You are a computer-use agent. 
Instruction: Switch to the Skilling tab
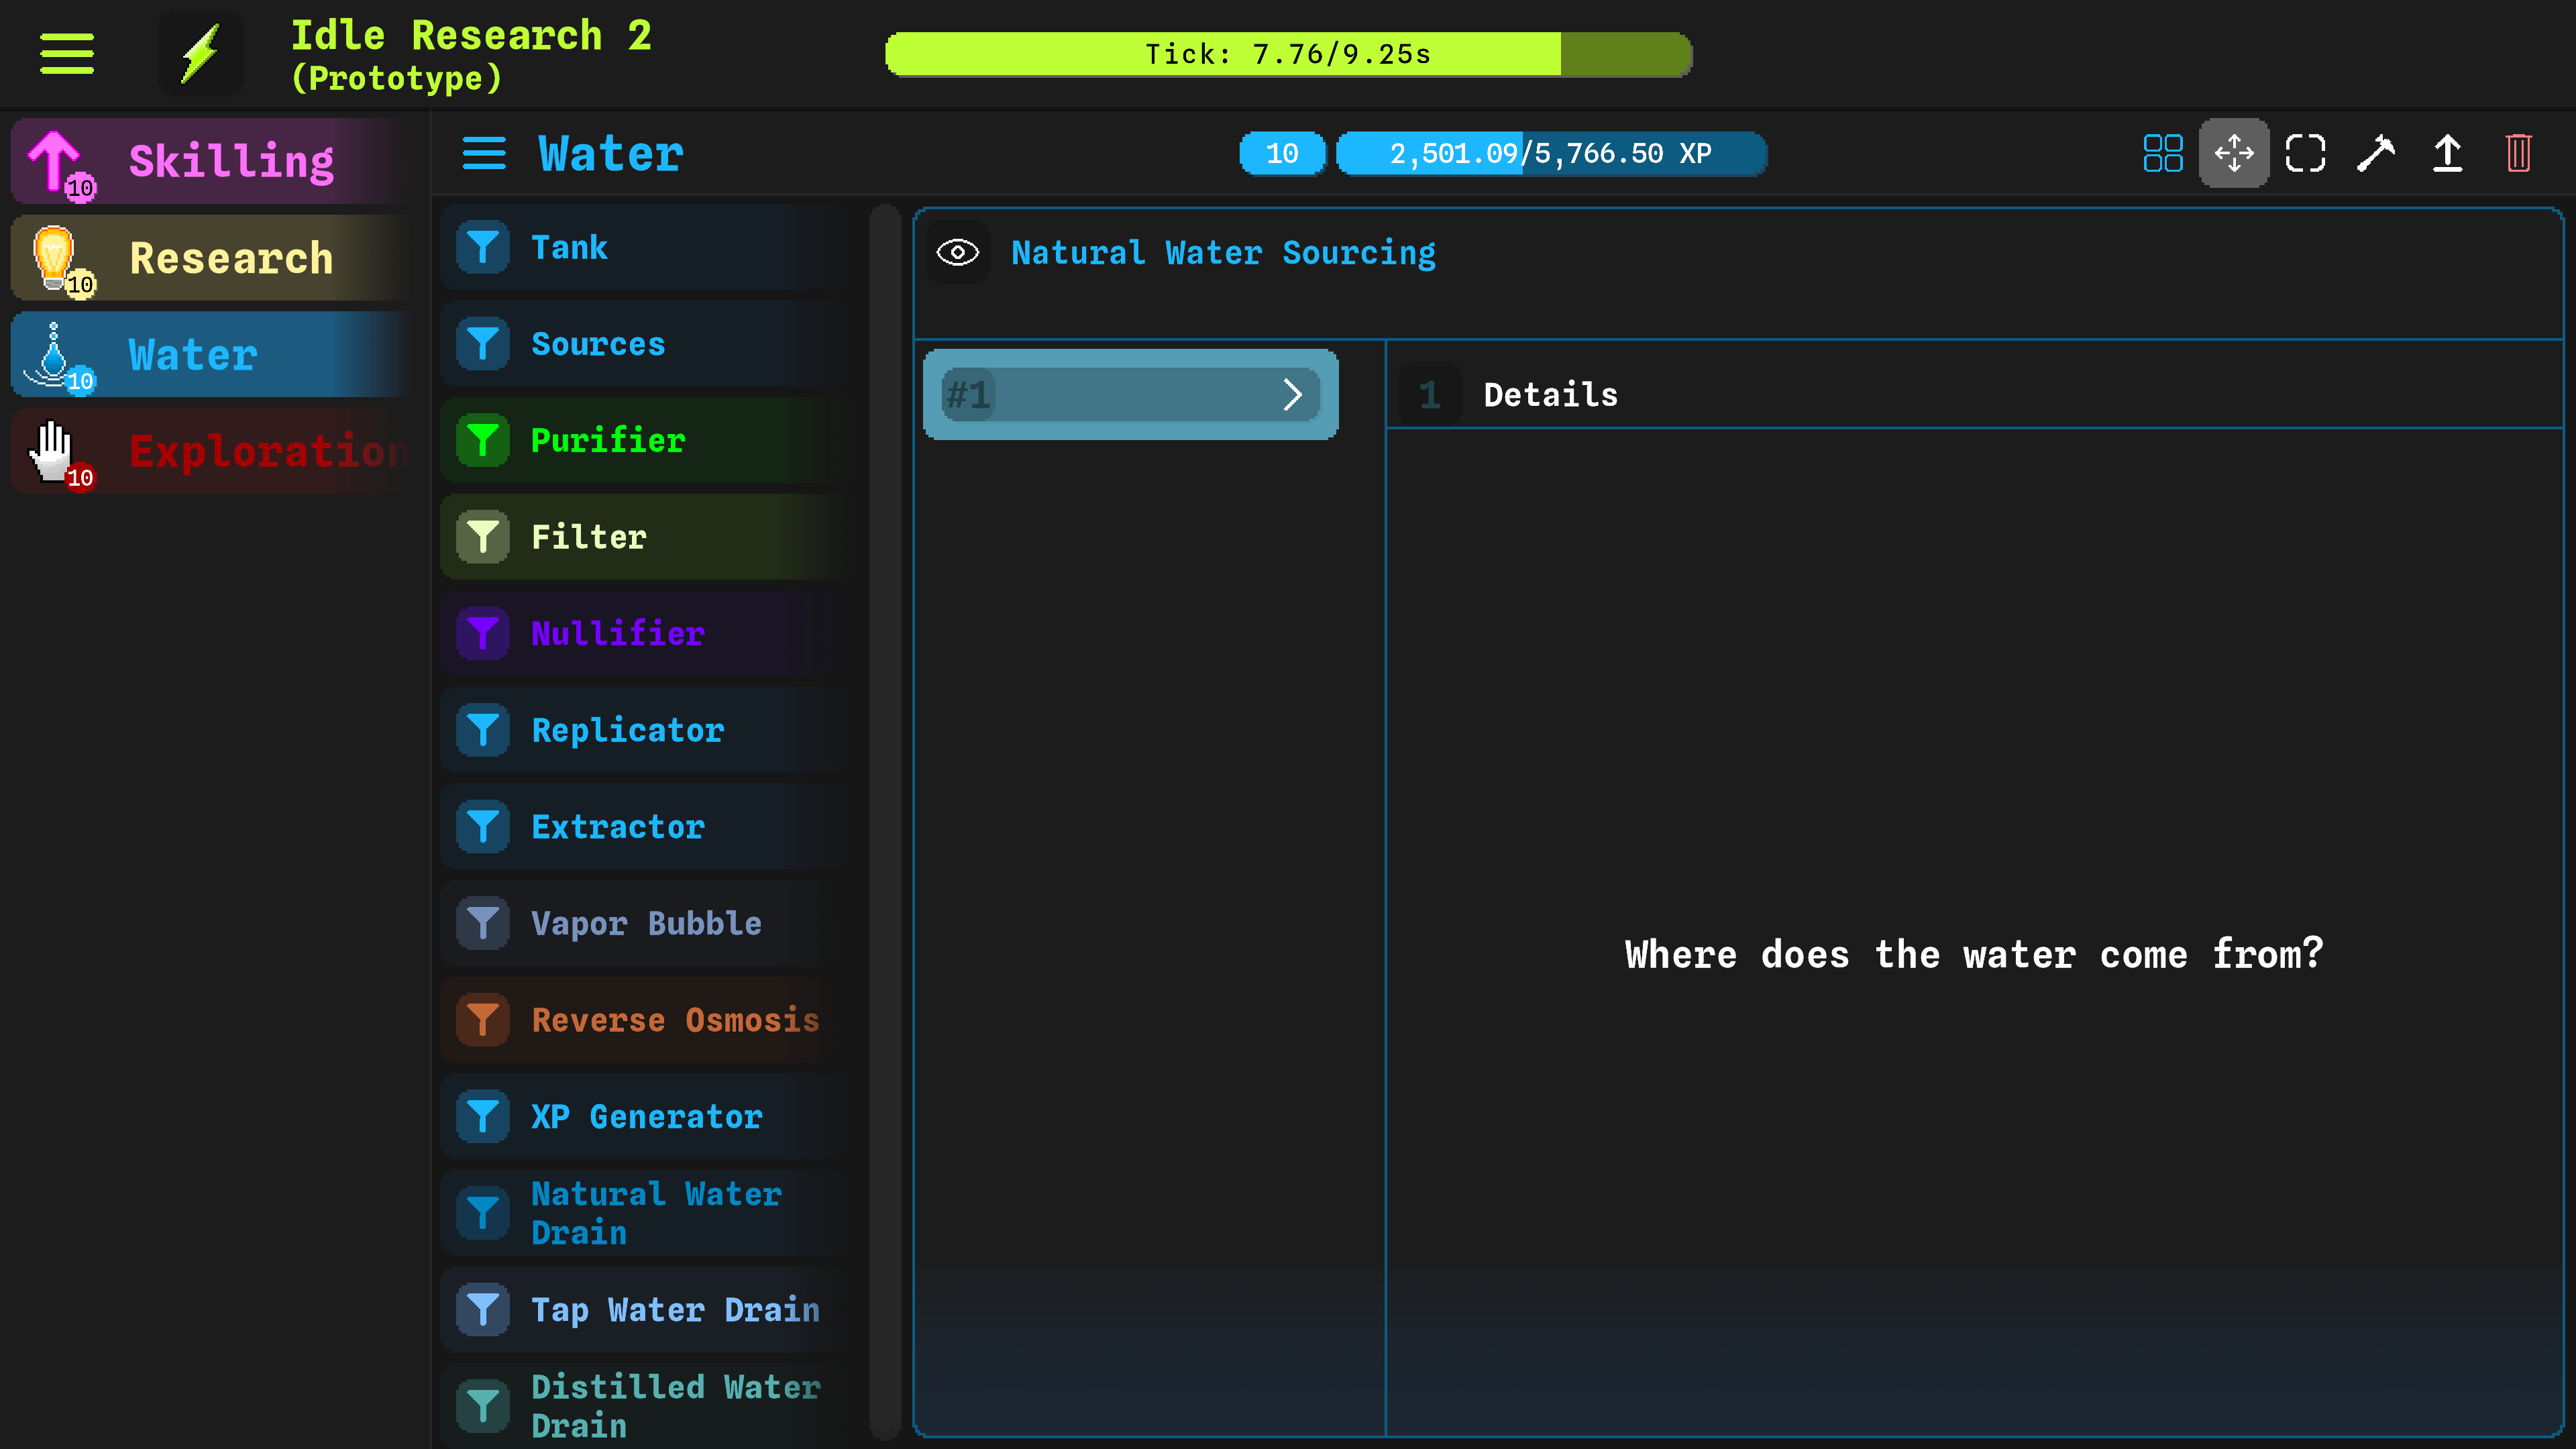[210, 161]
